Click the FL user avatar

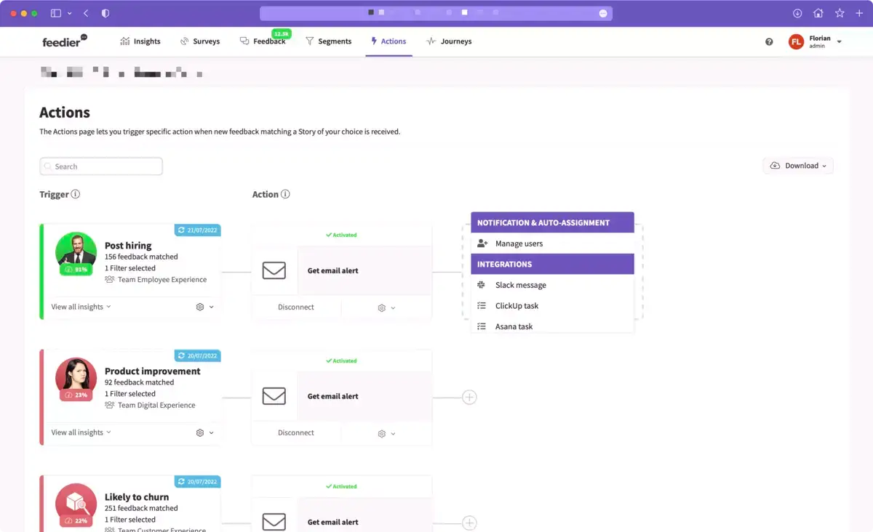click(x=796, y=42)
